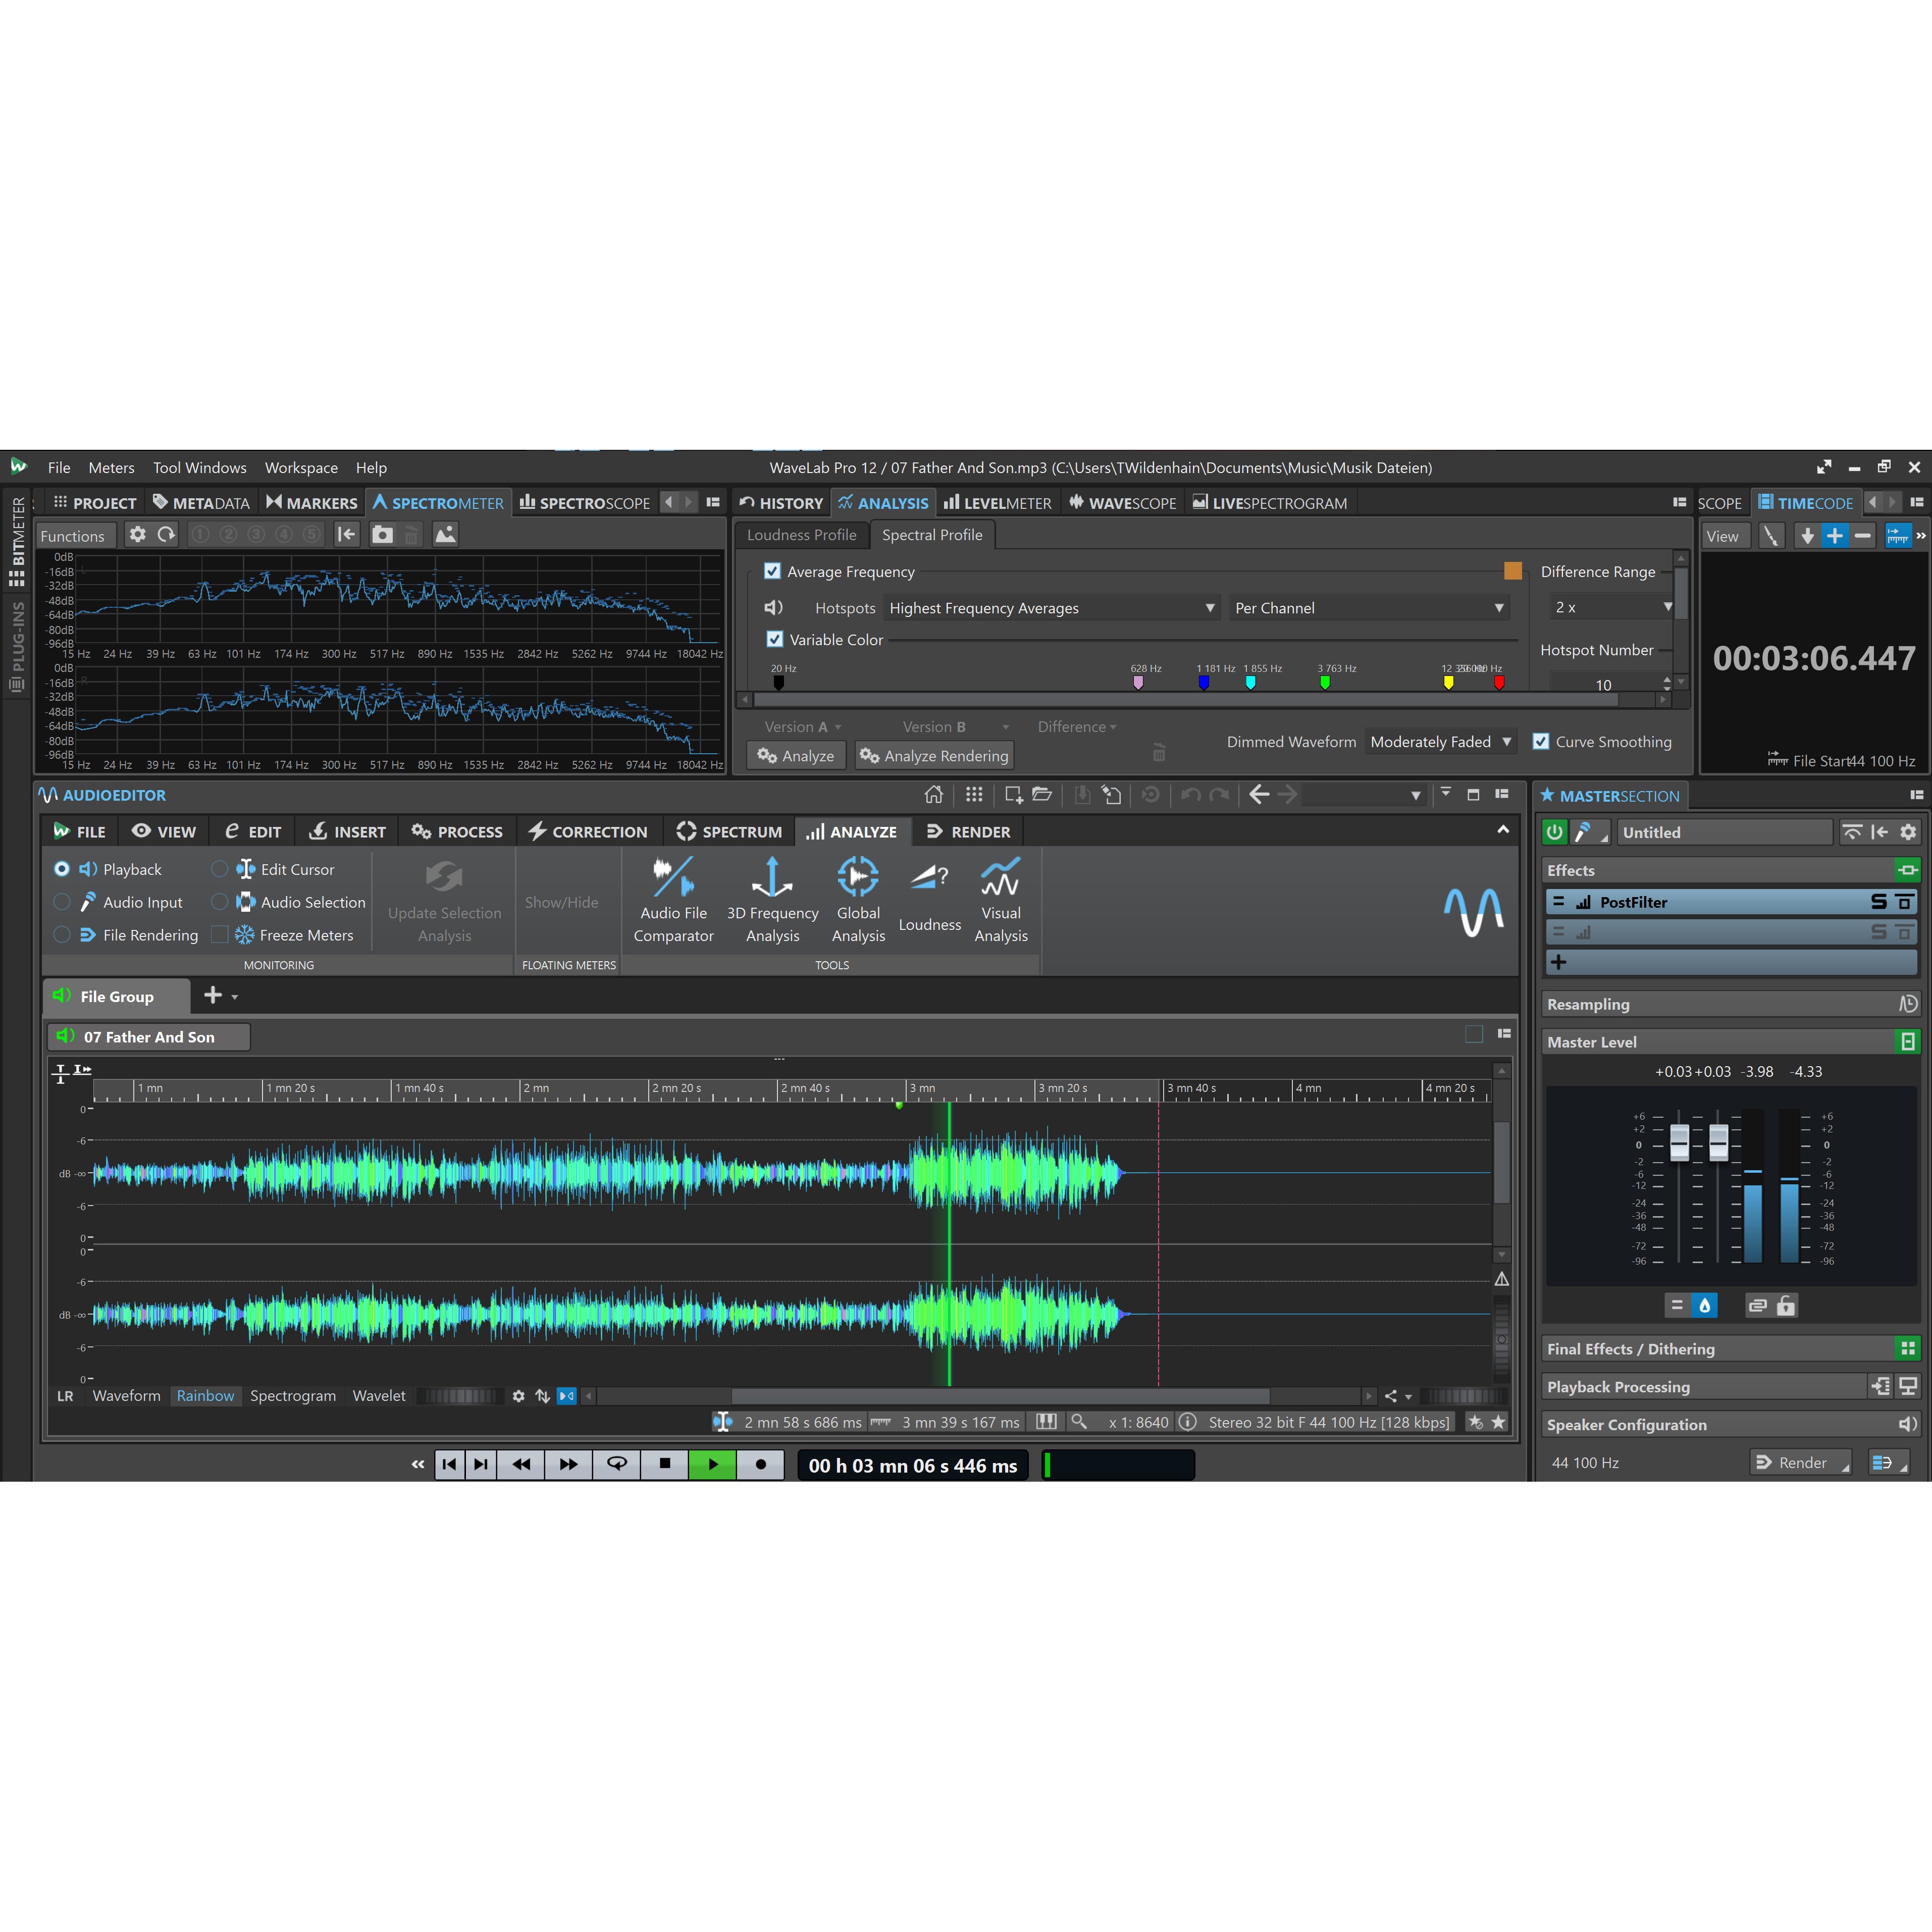Switch to the LEVELMETER tab

click(x=997, y=503)
